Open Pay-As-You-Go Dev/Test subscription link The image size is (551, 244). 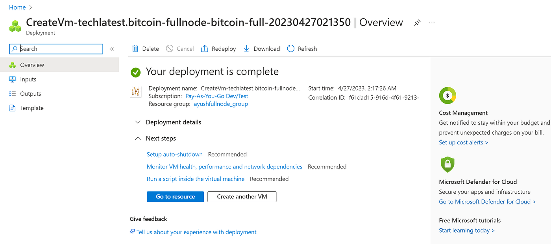(217, 96)
